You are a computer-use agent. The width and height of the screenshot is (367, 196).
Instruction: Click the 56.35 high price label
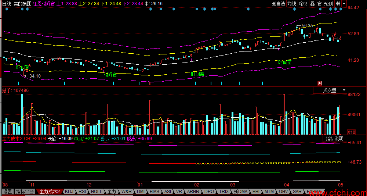click(x=307, y=25)
